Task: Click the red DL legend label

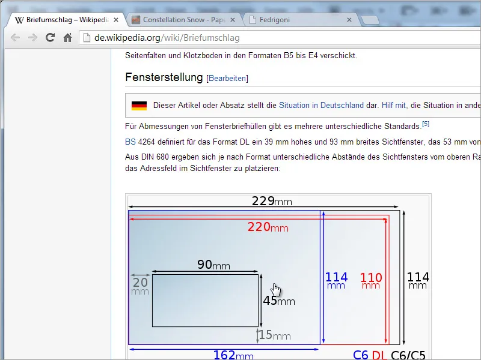Action: pyautogui.click(x=379, y=355)
